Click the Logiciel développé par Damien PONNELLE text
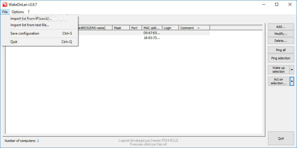Viewport: 297px width, 148px height. click(148, 140)
